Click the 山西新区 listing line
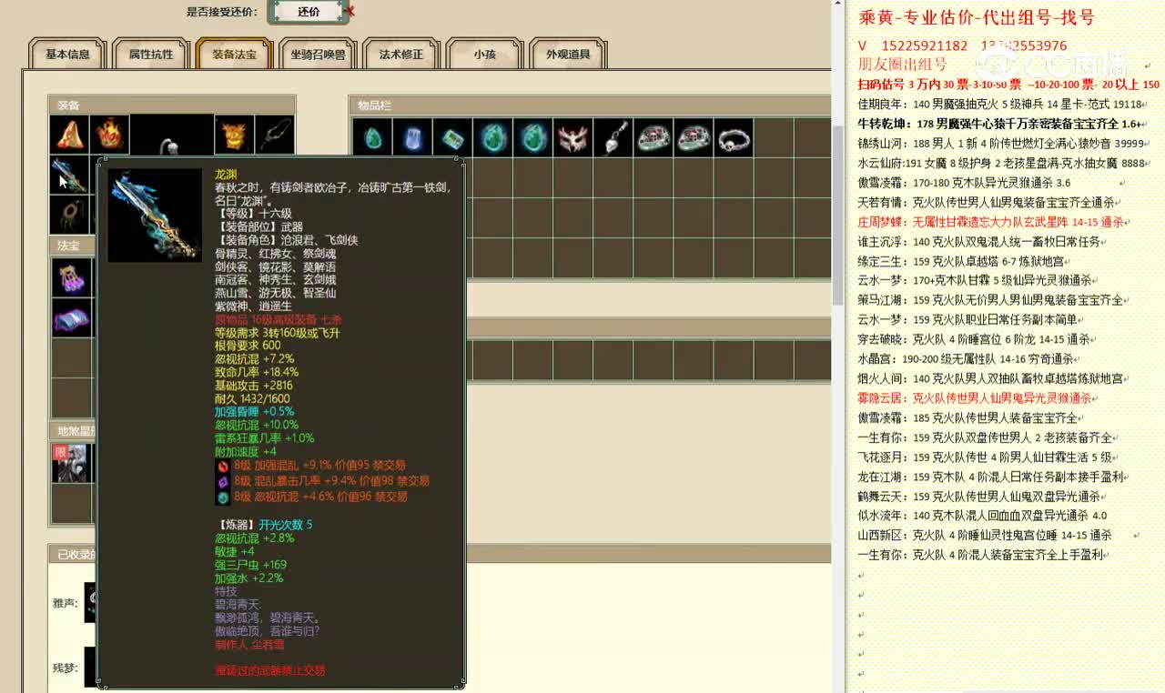 pyautogui.click(x=985, y=535)
